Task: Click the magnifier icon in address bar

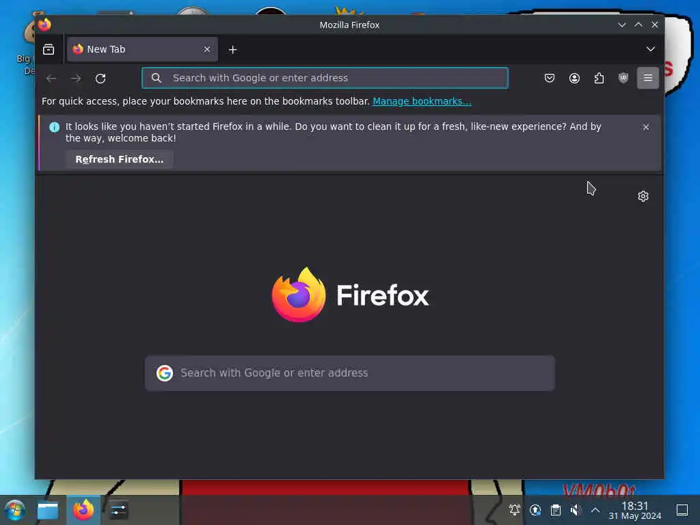Action: (157, 78)
